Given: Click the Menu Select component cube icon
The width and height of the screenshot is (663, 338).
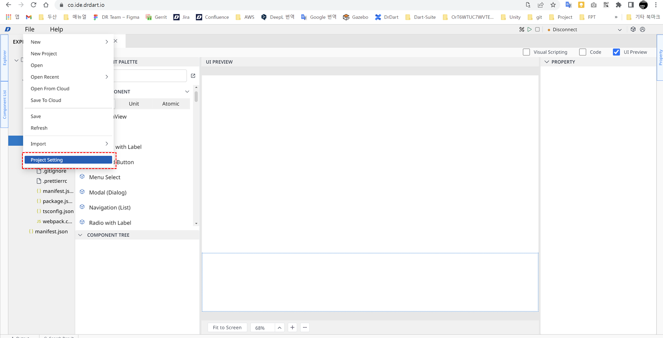Looking at the screenshot, I should coord(82,177).
